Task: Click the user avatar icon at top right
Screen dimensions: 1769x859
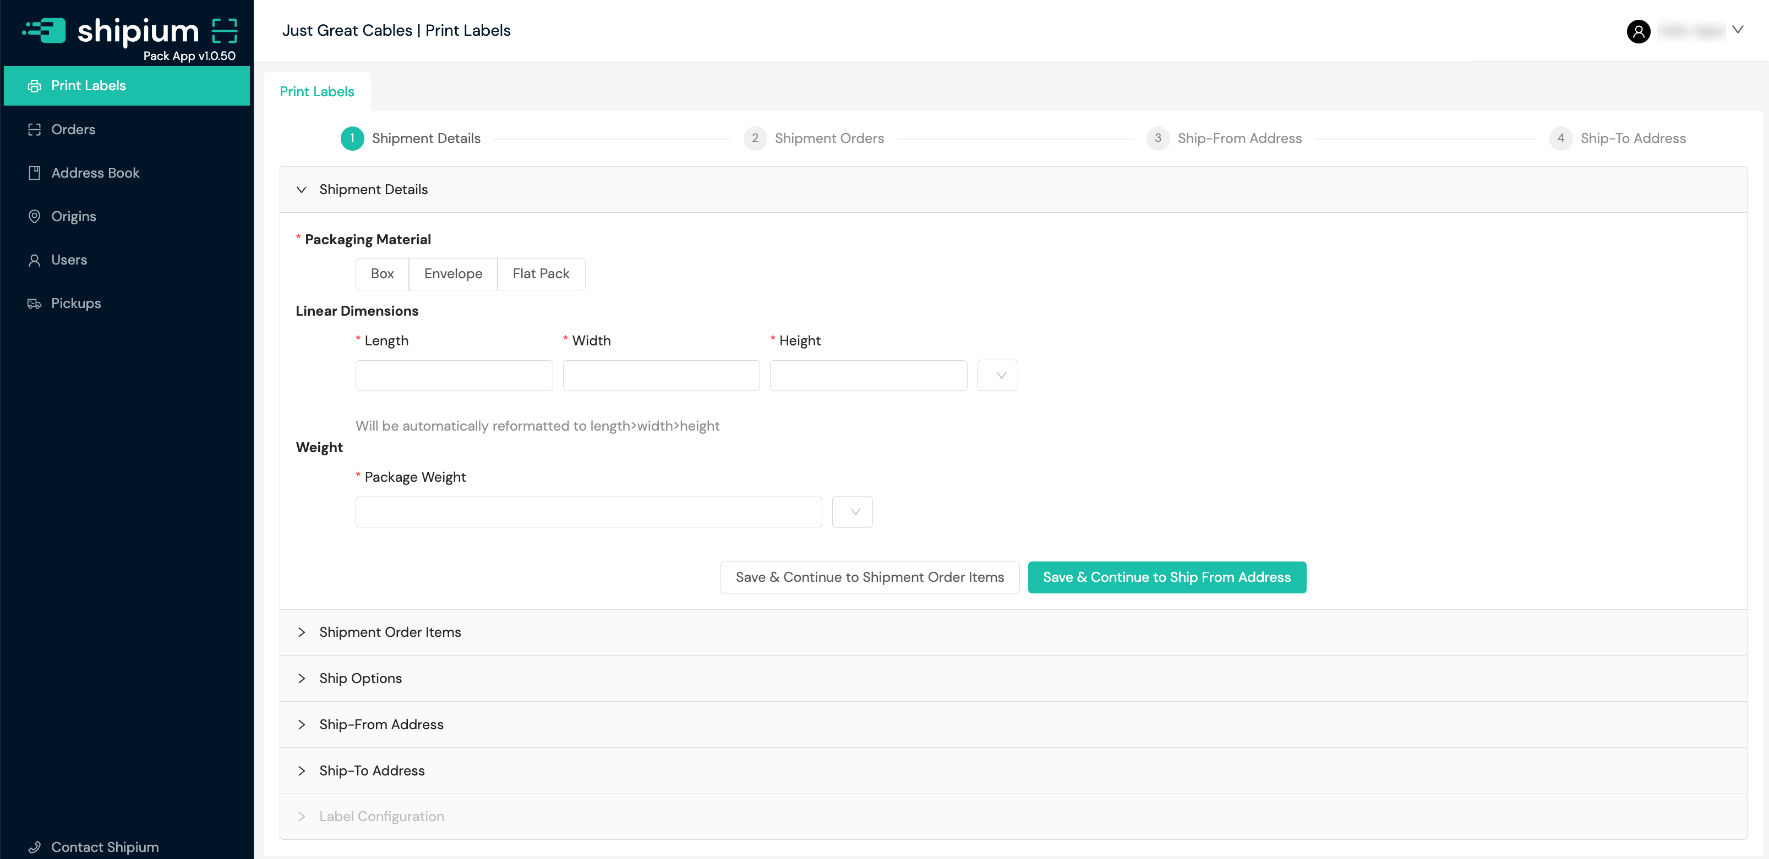Action: (1638, 31)
